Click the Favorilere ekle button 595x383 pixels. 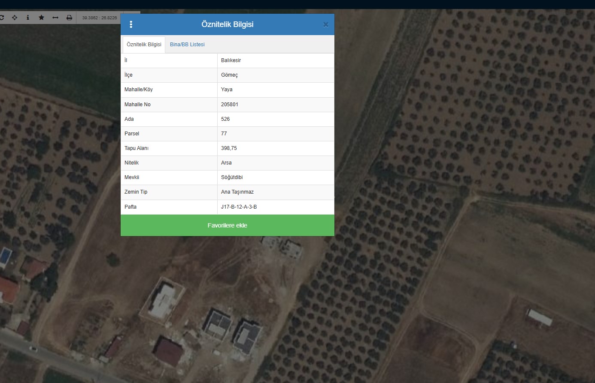pyautogui.click(x=227, y=225)
